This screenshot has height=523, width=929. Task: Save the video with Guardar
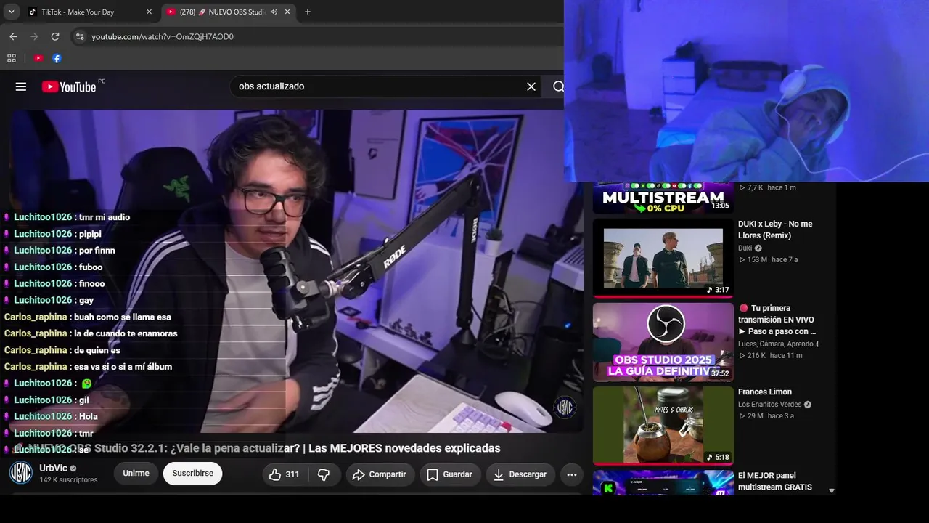tap(449, 474)
